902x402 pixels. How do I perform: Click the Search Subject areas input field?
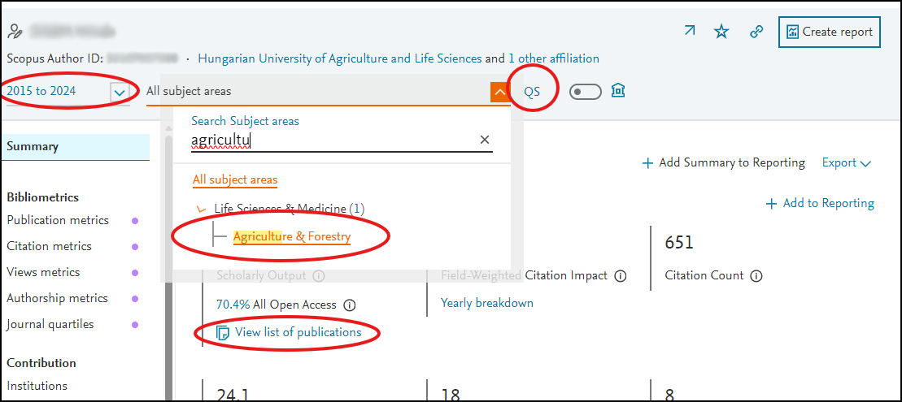point(333,140)
